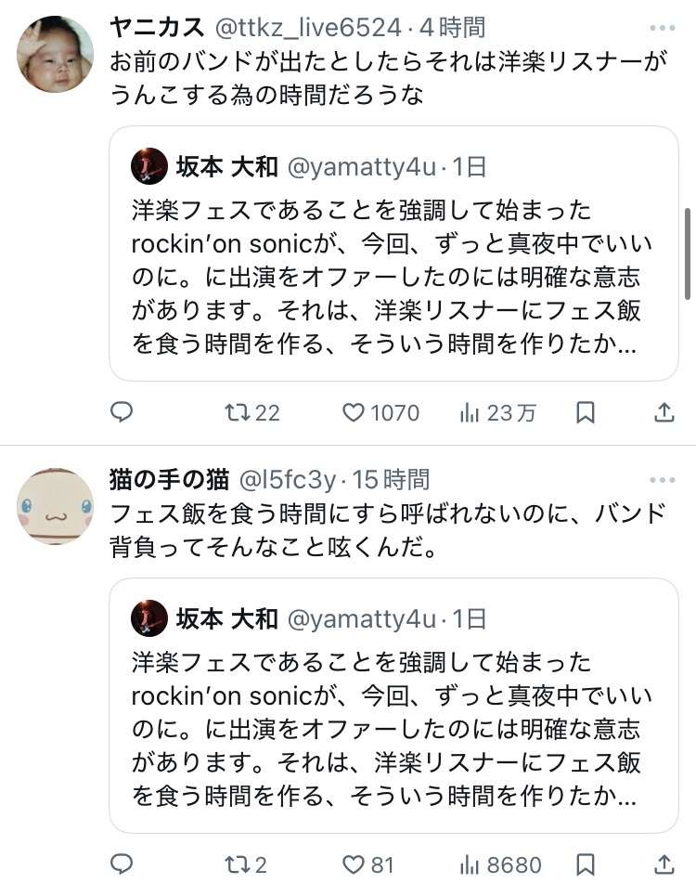Share 猫の手の猫's tweet
Viewport: 696px width, 896px height.
[x=664, y=864]
